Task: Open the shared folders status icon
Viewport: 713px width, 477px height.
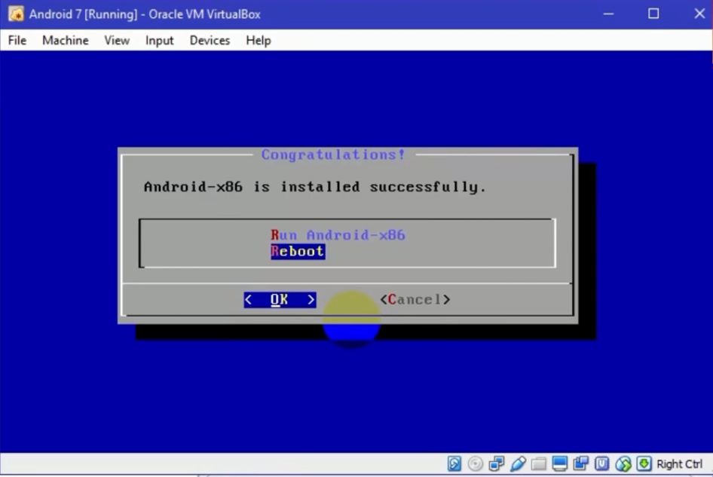Action: [x=539, y=464]
